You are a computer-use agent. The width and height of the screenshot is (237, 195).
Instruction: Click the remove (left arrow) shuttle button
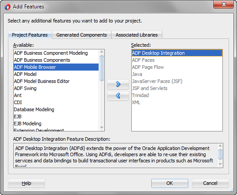(x=118, y=96)
